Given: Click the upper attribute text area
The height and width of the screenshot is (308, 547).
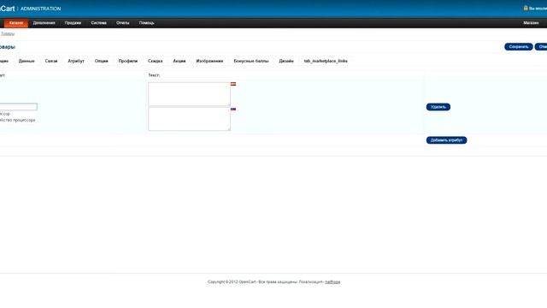Looking at the screenshot, I should 189,94.
